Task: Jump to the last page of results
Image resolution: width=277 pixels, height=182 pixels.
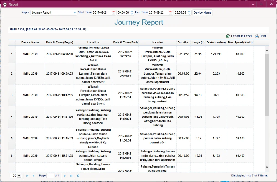Action: [71, 176]
